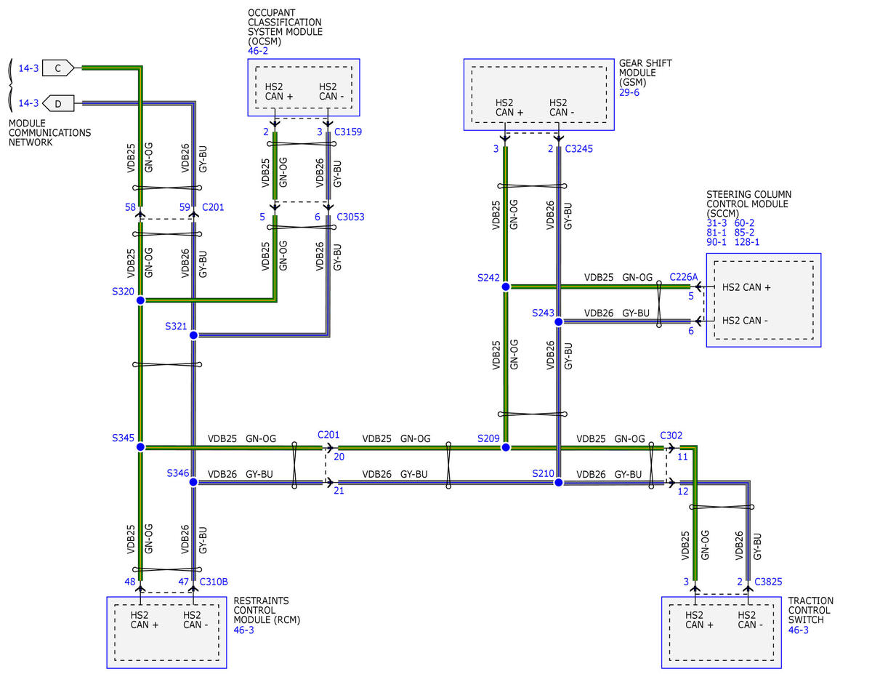
Task: Click the C3159 connector label
Action: click(348, 132)
